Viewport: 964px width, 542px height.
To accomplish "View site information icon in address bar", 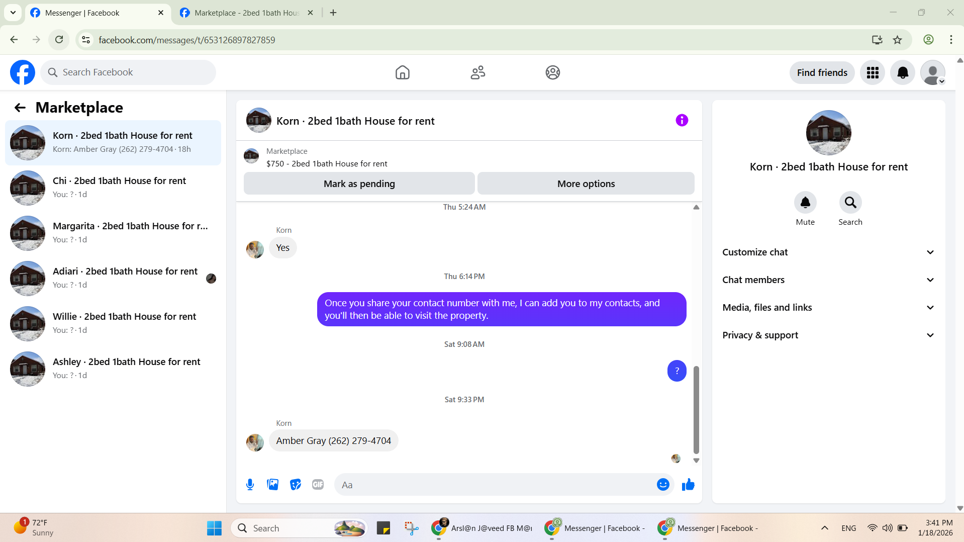I will click(86, 40).
